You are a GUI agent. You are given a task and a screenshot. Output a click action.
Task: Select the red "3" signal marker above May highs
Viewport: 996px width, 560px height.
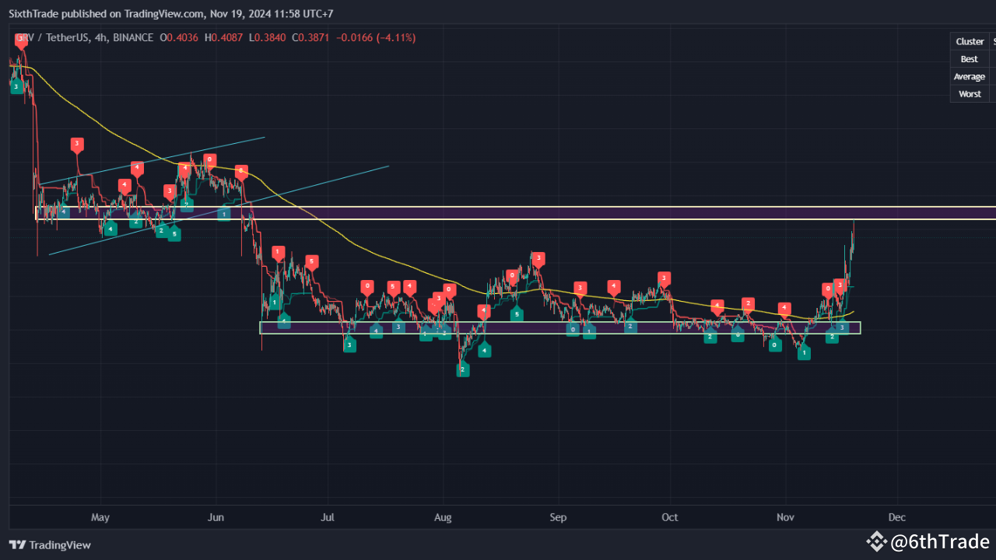click(x=76, y=144)
